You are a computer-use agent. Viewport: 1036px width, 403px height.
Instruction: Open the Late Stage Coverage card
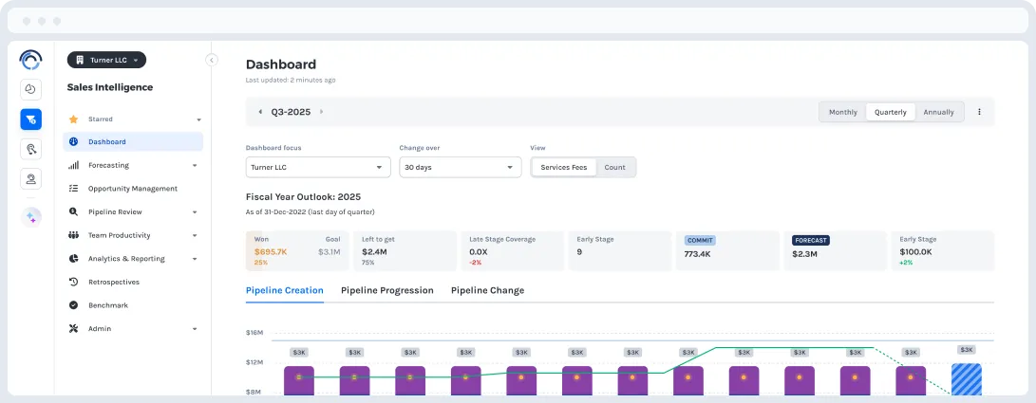[x=512, y=250]
